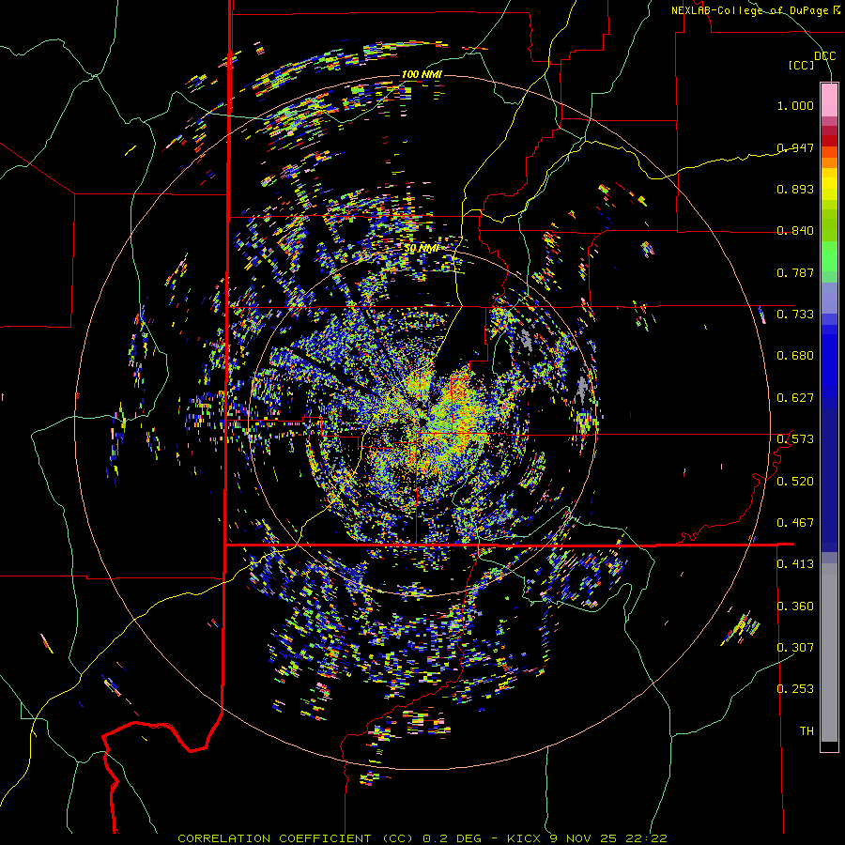Select the 0.627 value on the CC scale
The image size is (845, 845).
click(795, 398)
